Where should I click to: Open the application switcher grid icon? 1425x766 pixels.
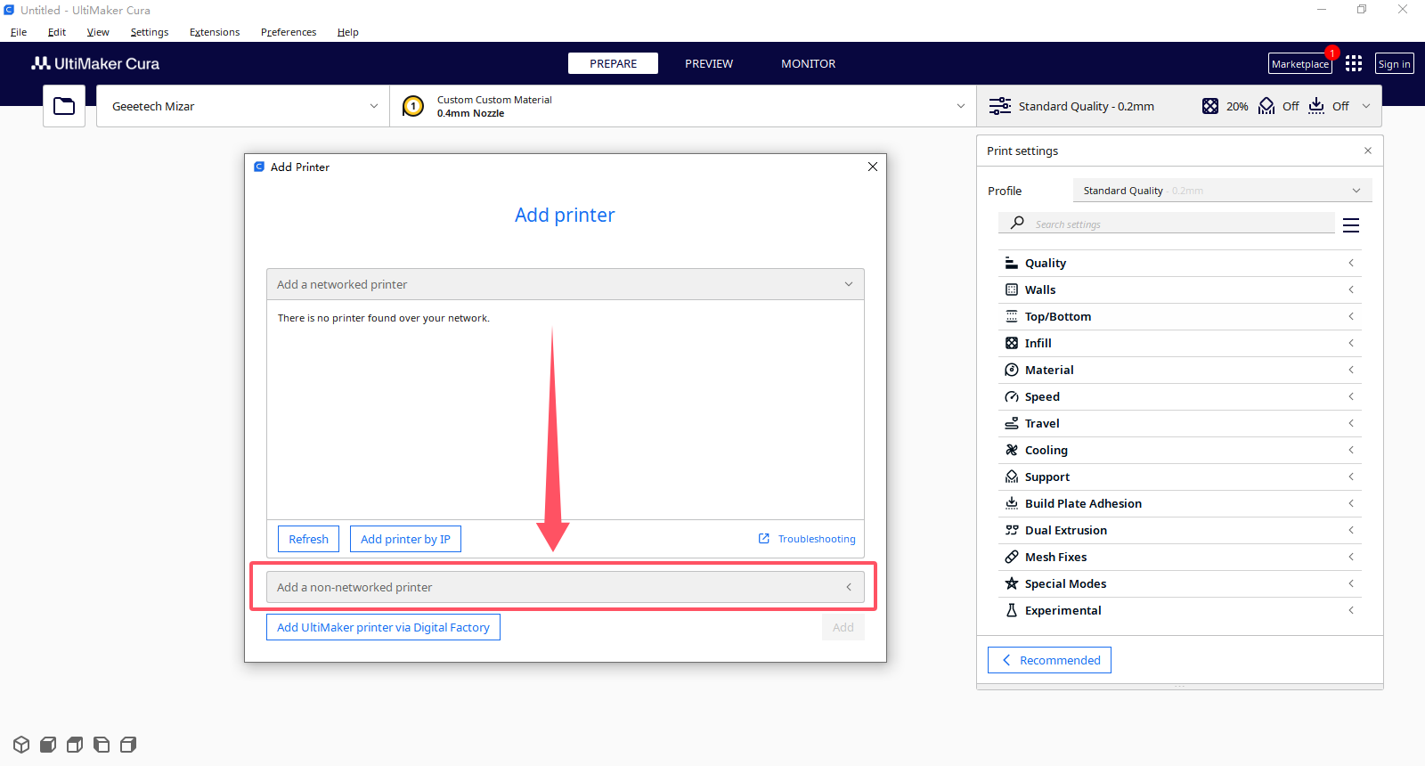click(x=1354, y=63)
